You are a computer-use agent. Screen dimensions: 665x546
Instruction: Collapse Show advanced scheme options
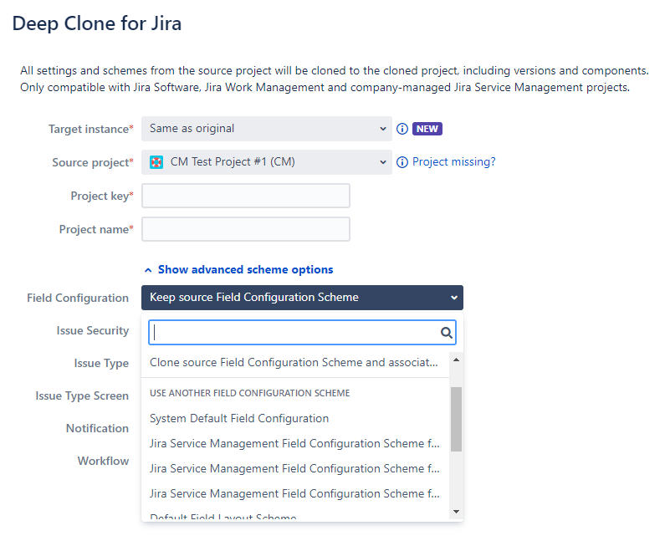tap(238, 269)
